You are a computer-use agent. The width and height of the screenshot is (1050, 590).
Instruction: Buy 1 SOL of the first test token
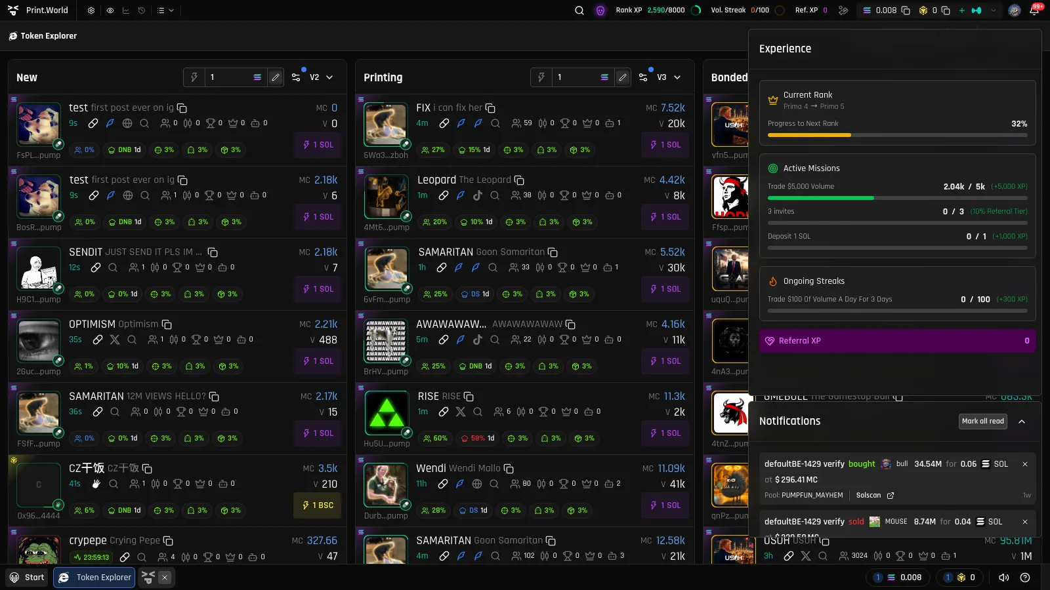point(318,145)
